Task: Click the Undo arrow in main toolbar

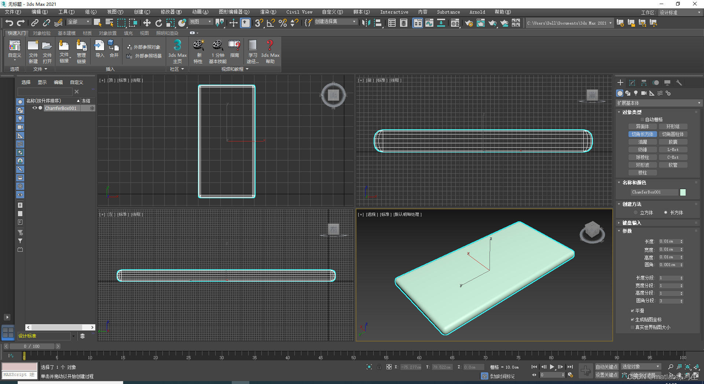Action: [9, 23]
